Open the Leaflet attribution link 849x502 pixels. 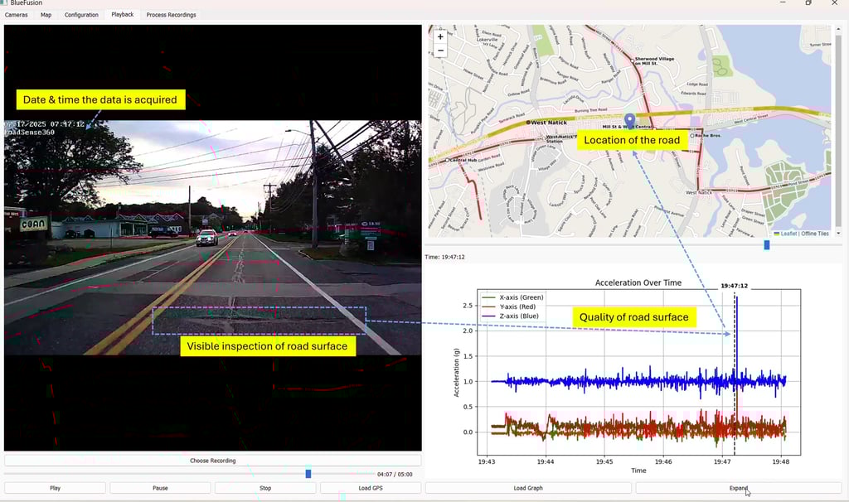click(789, 234)
